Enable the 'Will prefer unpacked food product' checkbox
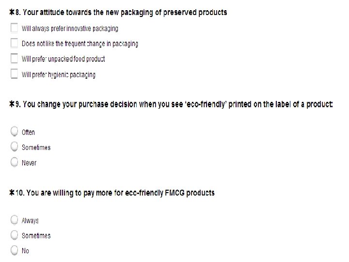Screen dimensions: 349x262 click(x=15, y=59)
